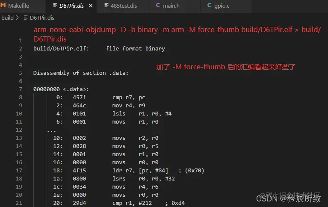This screenshot has width=328, height=207.
Task: Click the file icon beside the D6TPir.dis breadcrumb
Action: 26,18
